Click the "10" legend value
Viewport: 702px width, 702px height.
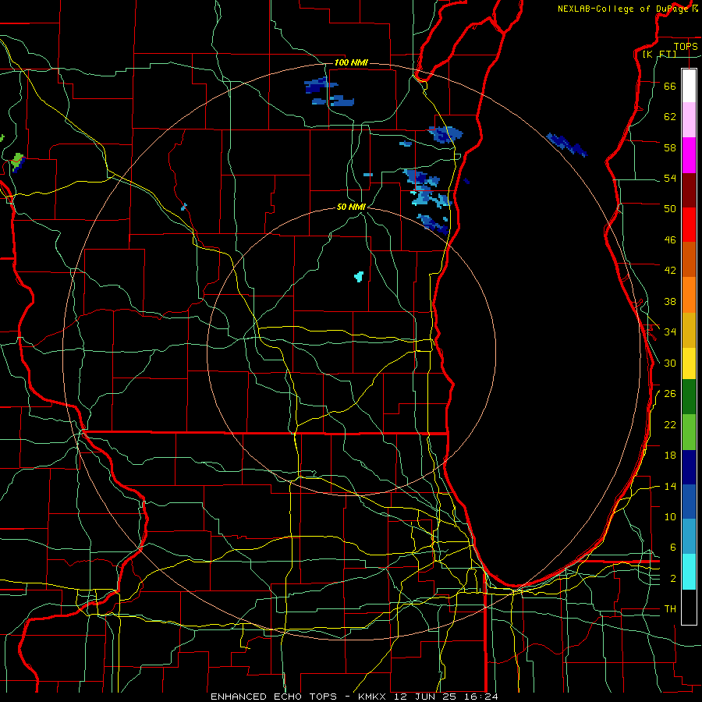(670, 516)
